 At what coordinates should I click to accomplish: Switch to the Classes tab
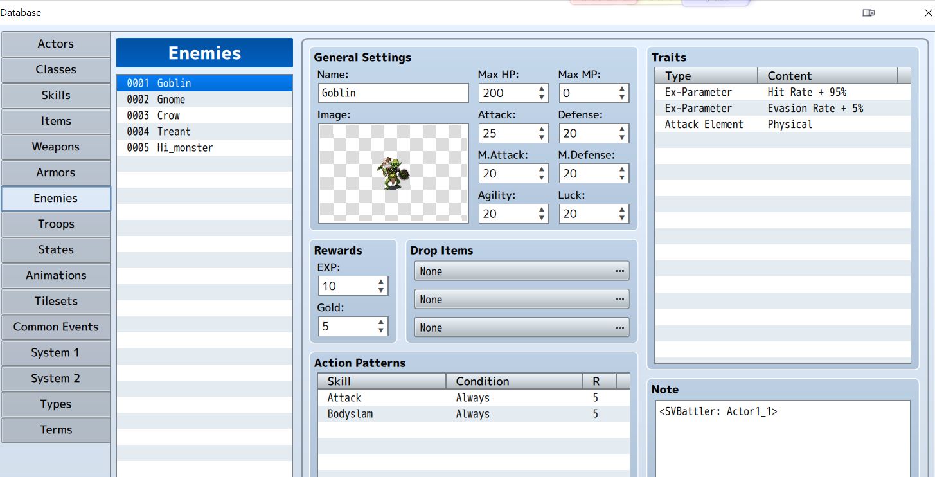(56, 69)
